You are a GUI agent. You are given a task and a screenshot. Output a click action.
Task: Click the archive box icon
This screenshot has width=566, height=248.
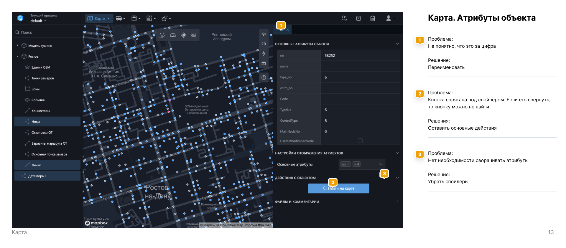pyautogui.click(x=358, y=18)
